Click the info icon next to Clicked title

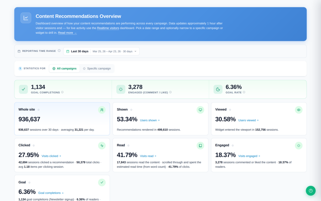(x=34, y=145)
